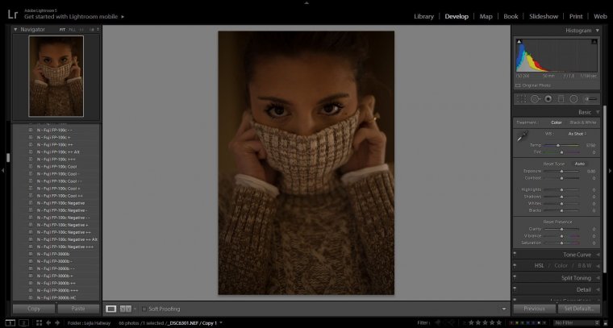Filter by fifth star rating
This screenshot has height=328, width=613.
pyautogui.click(x=498, y=323)
